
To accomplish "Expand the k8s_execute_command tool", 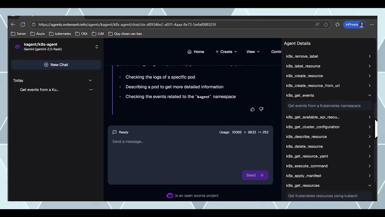I will pos(328,166).
